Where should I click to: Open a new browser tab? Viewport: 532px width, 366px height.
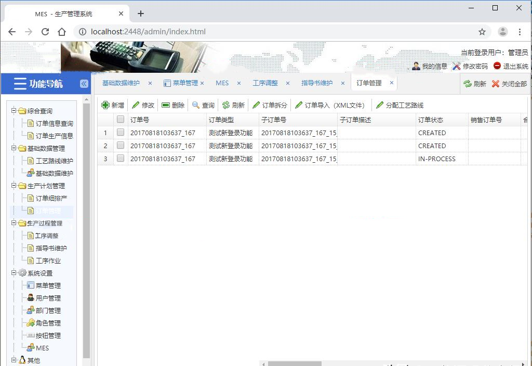click(141, 14)
